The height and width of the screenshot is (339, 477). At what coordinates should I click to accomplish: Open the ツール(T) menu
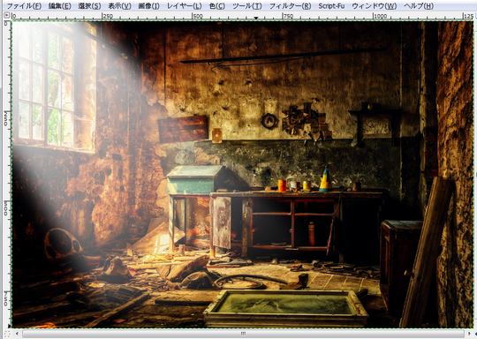click(247, 6)
